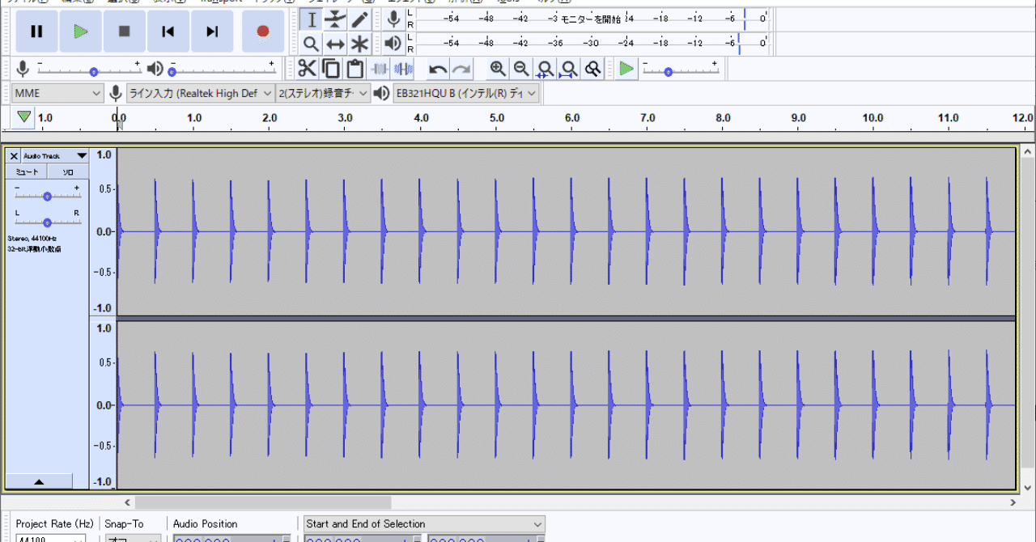This screenshot has height=542, width=1036.
Task: Click the horizontal scrollbar left arrow
Action: tap(125, 502)
